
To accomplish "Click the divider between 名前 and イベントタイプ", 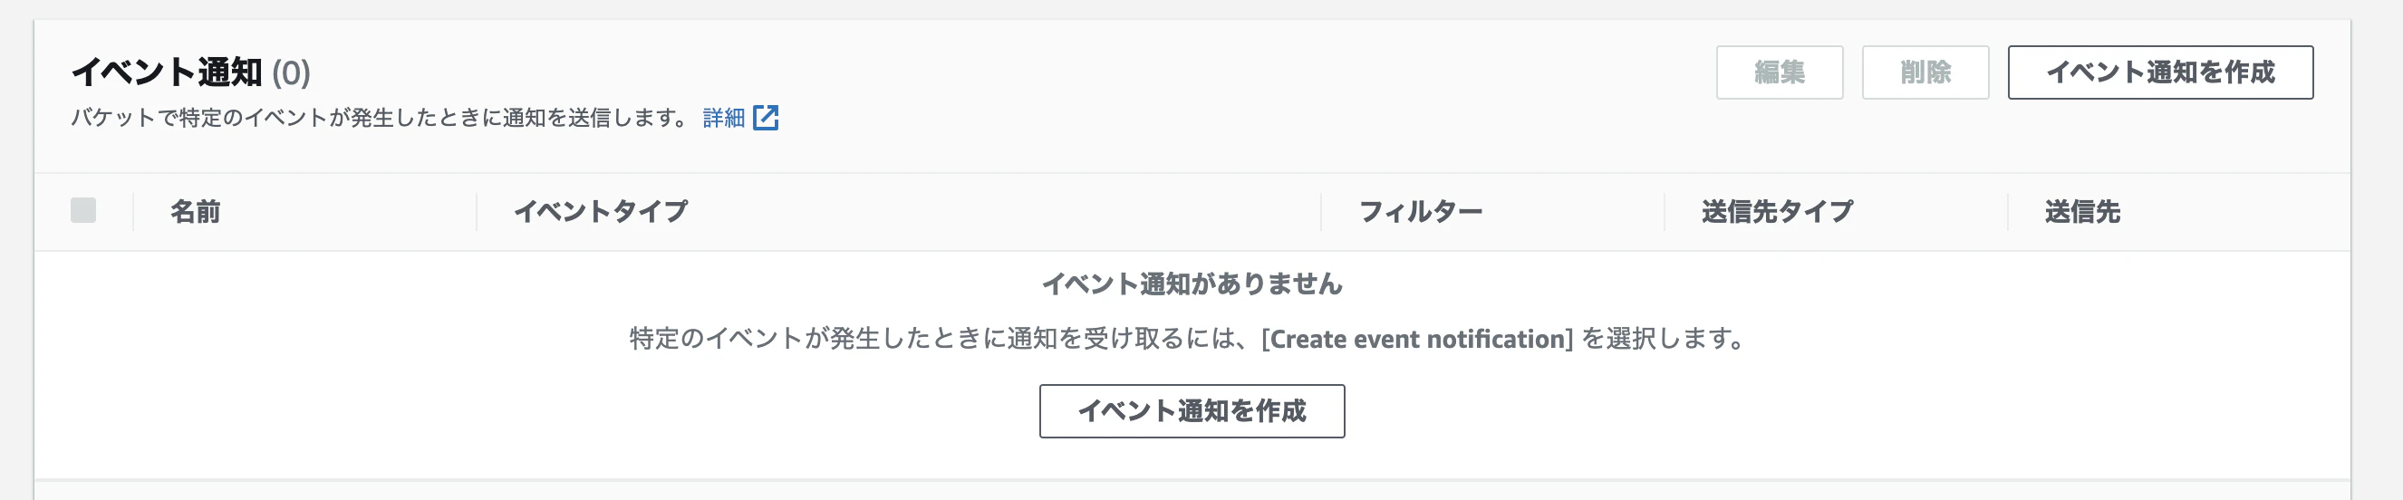I will (477, 212).
